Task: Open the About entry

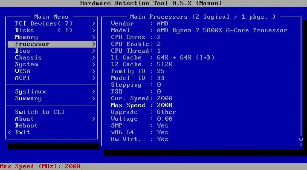Action: click(52, 119)
